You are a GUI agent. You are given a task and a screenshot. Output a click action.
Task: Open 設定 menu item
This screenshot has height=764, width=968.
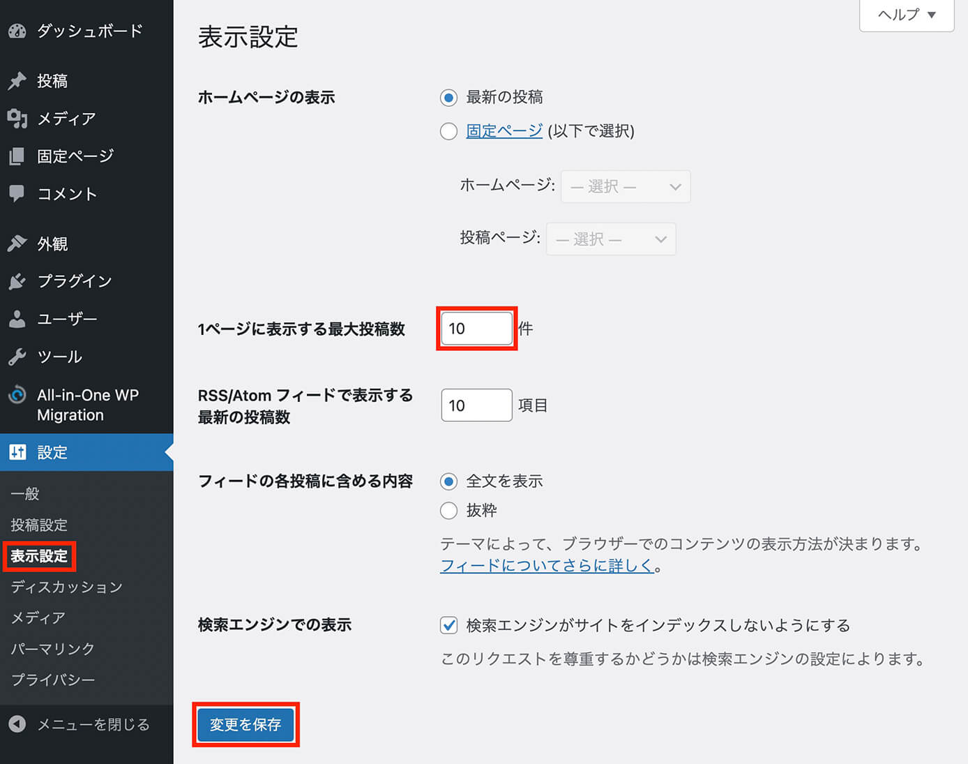click(86, 452)
